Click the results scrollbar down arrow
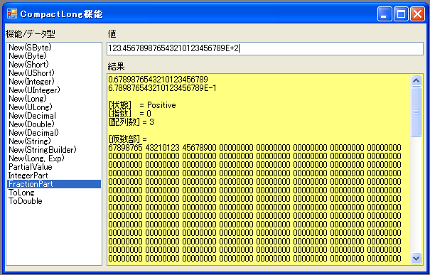430x275 pixels. click(x=416, y=258)
